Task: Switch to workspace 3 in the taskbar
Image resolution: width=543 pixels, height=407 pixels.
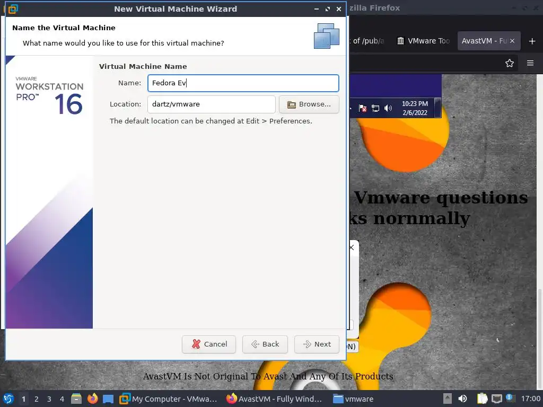Action: coord(49,399)
